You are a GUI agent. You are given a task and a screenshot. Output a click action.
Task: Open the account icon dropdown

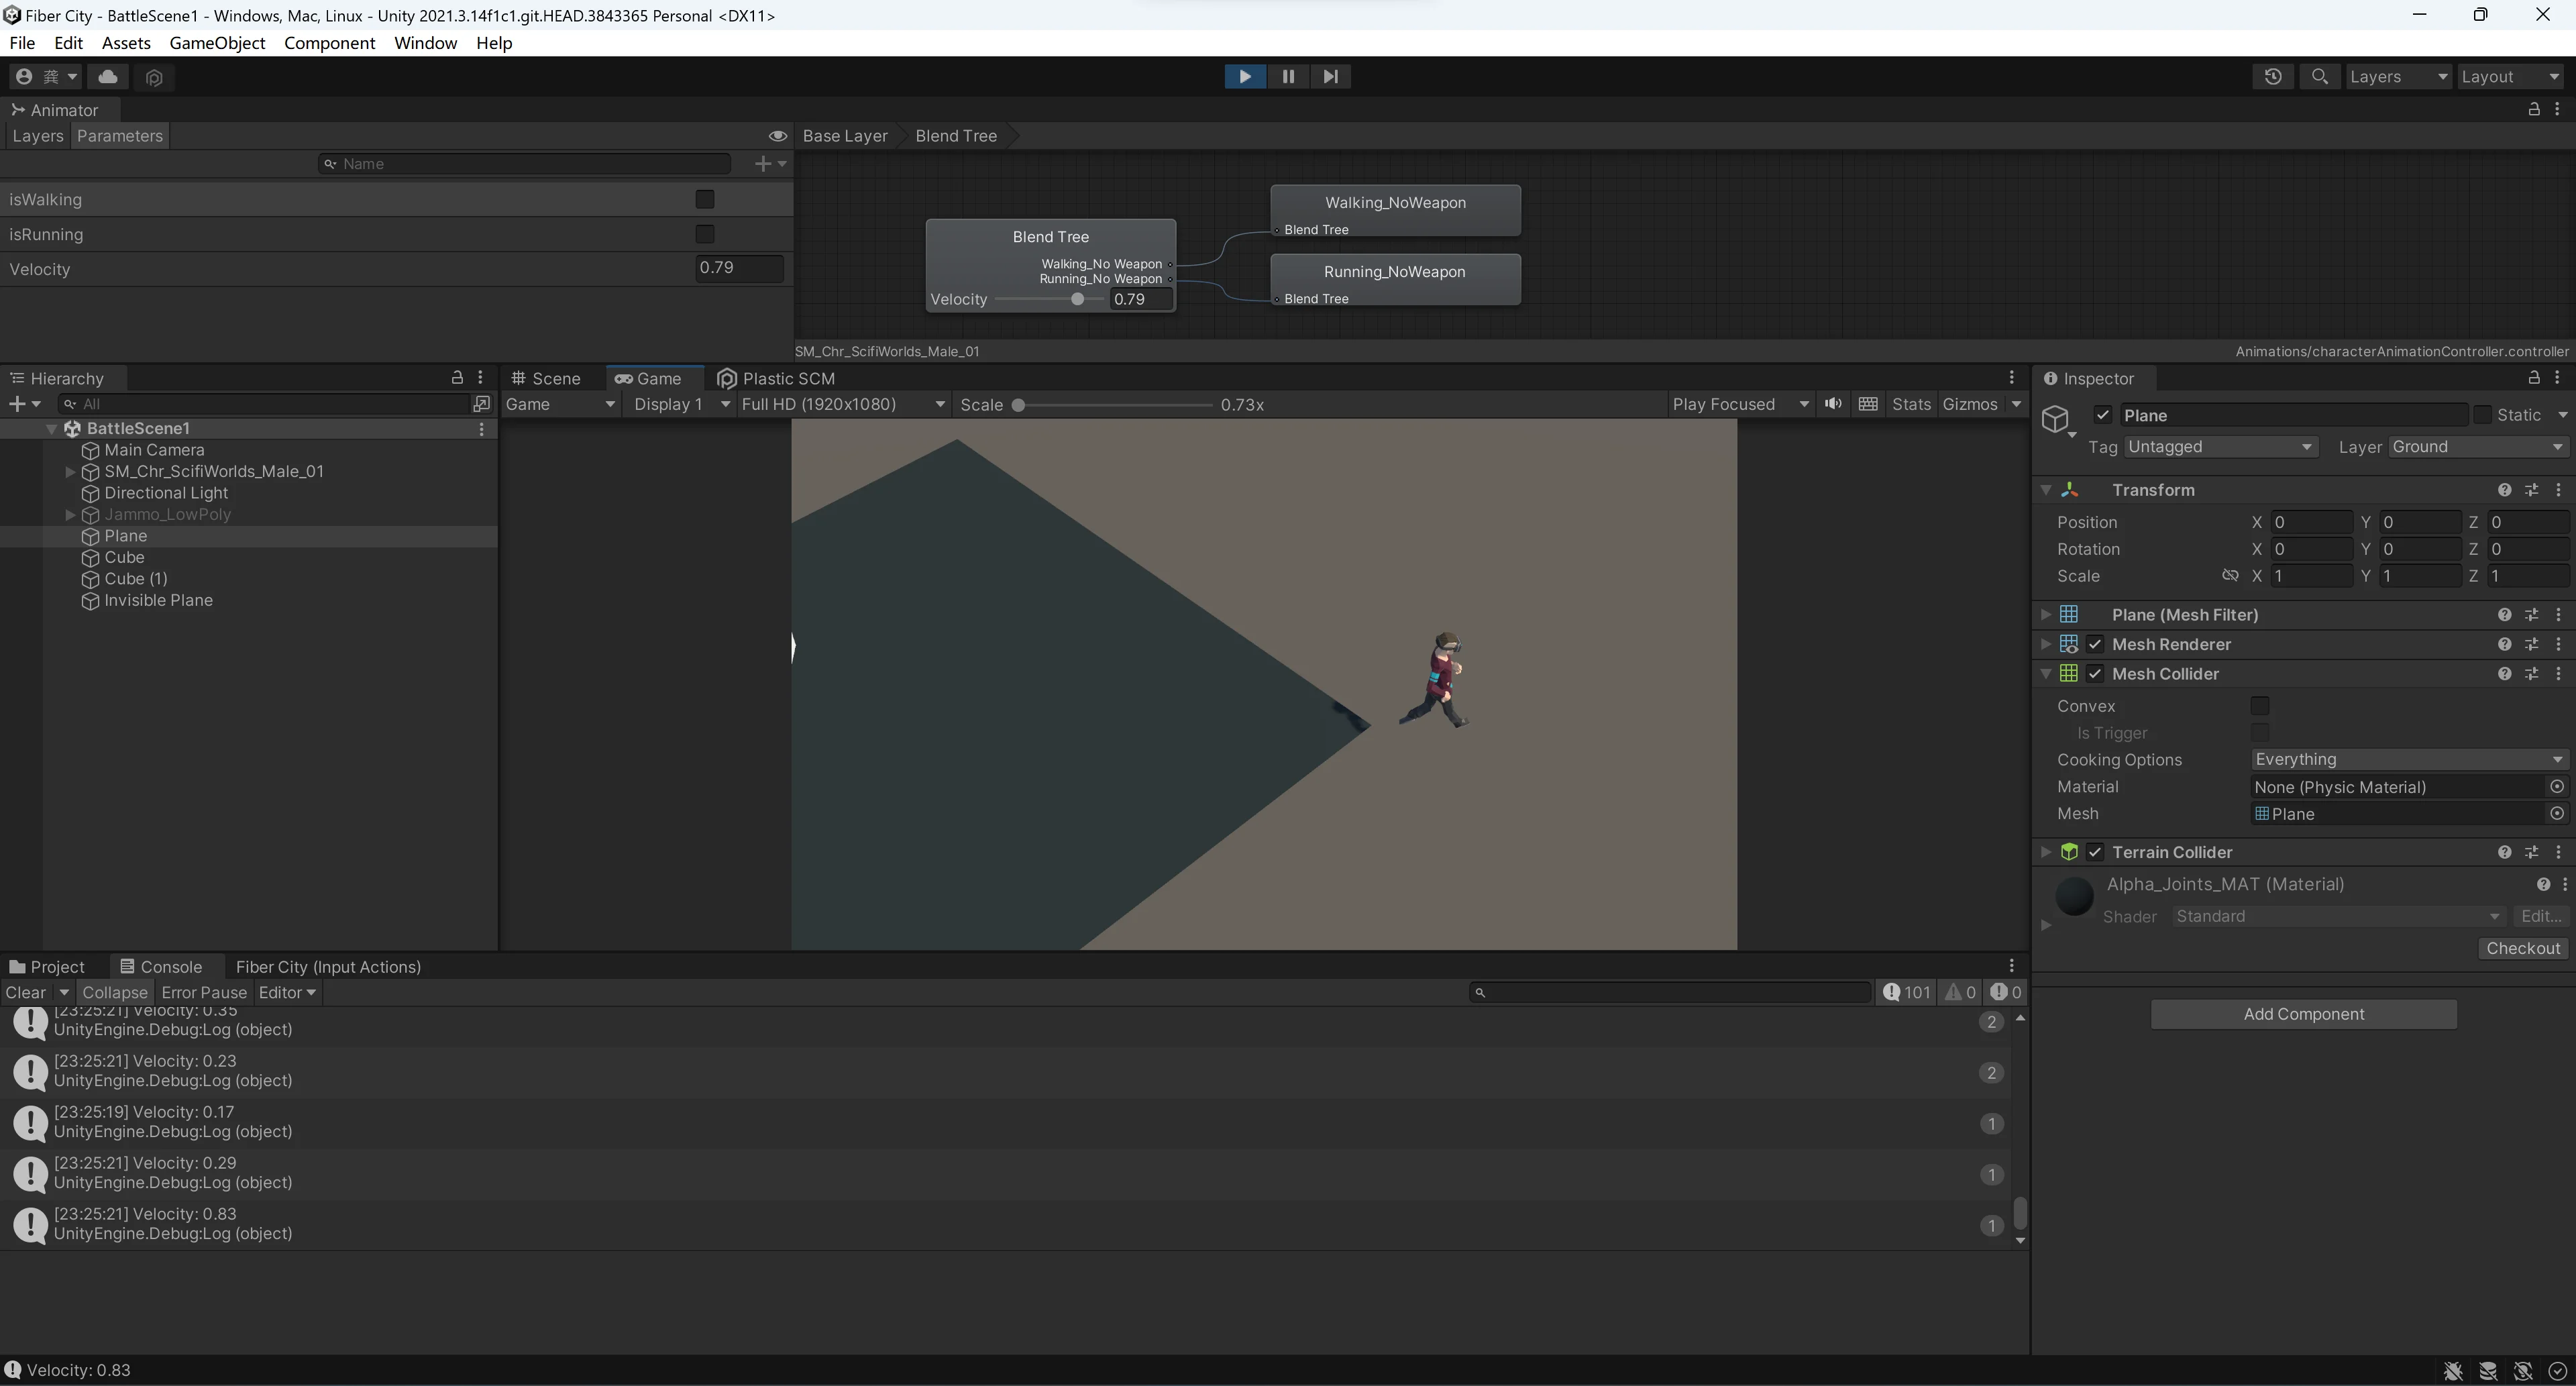tap(46, 77)
